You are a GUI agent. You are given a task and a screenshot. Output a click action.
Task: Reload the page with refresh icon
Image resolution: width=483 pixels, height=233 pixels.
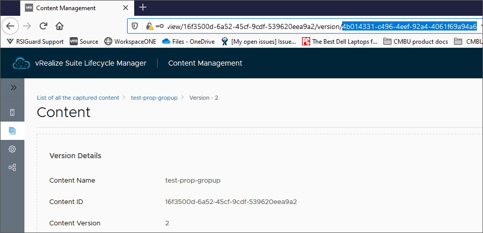[43, 26]
